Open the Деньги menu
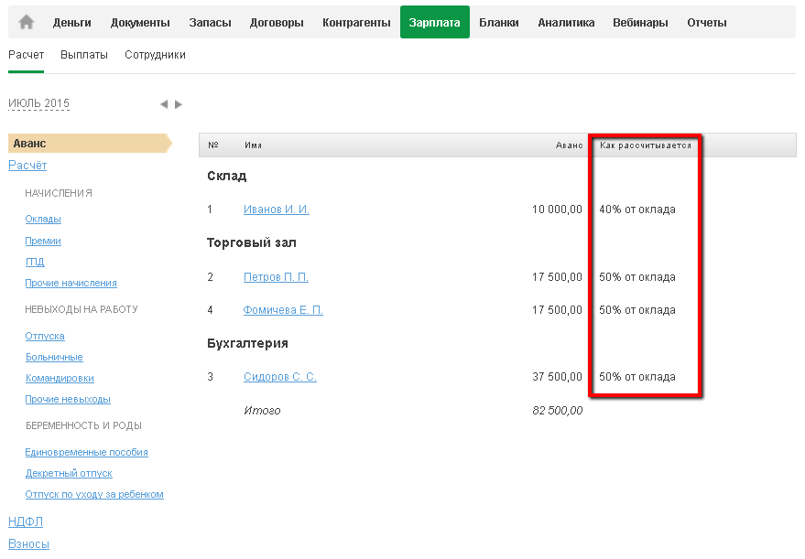This screenshot has height=559, width=805. point(71,23)
